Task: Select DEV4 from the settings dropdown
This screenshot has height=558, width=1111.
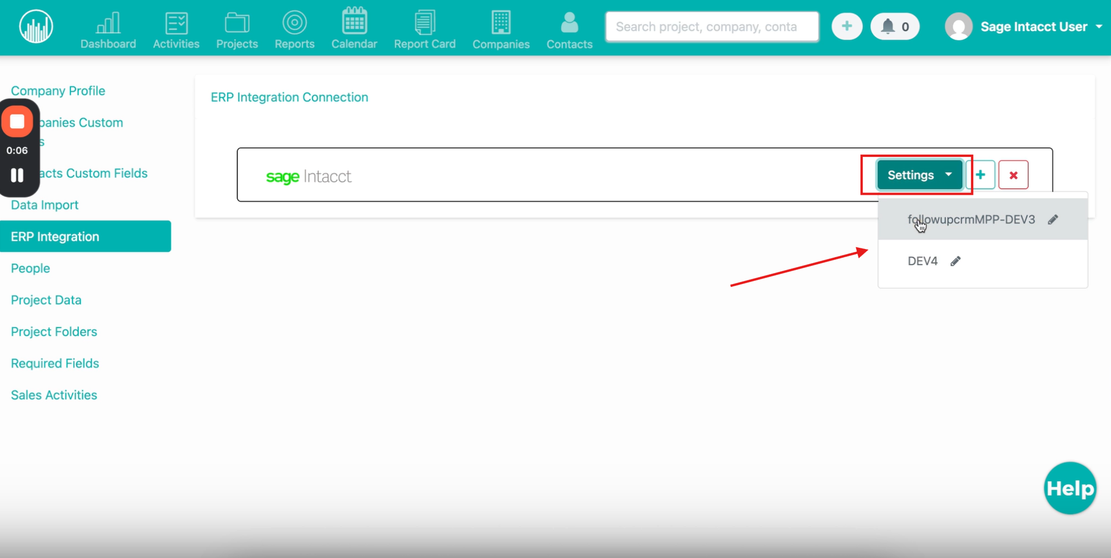Action: pyautogui.click(x=922, y=261)
